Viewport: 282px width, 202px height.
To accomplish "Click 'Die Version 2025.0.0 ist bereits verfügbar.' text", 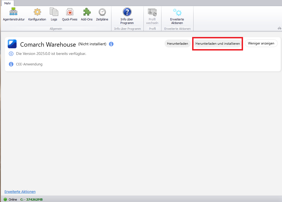I will click(x=51, y=54).
